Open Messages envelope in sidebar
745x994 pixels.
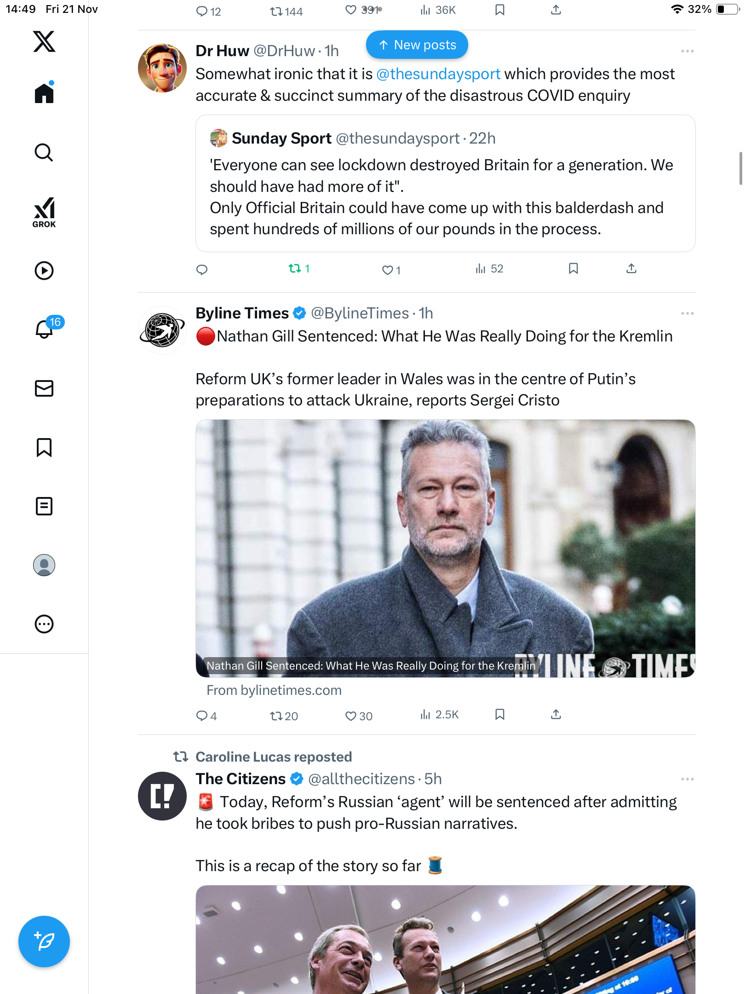[x=44, y=388]
